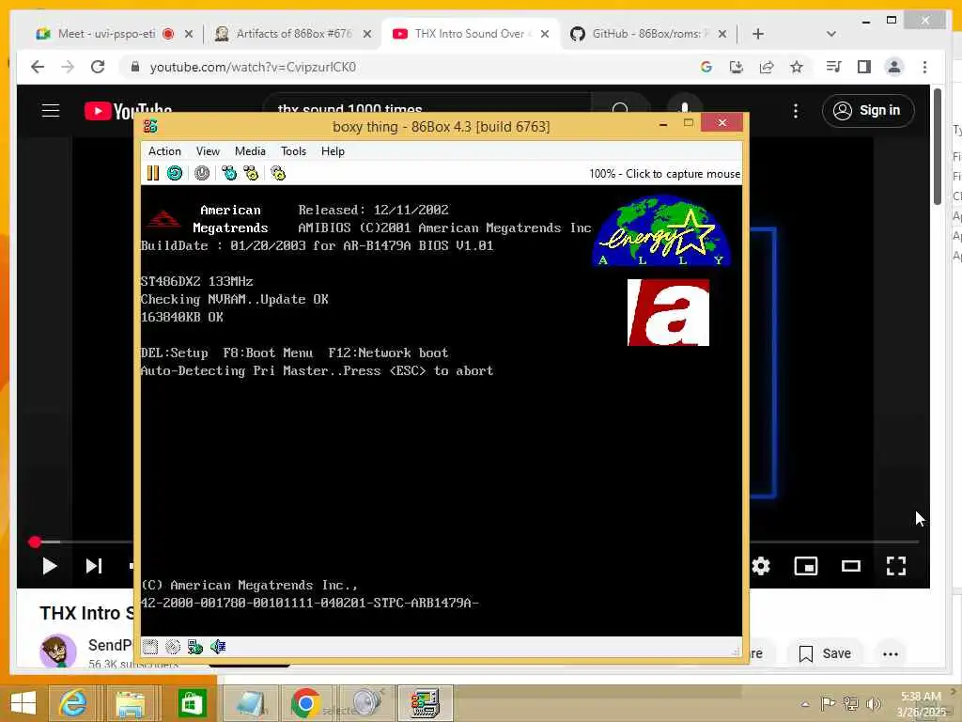Click the YouTube URL address bar
The image size is (962, 722).
(405, 67)
